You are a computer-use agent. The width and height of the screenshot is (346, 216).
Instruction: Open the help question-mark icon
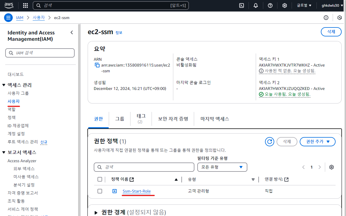tap(270, 5)
